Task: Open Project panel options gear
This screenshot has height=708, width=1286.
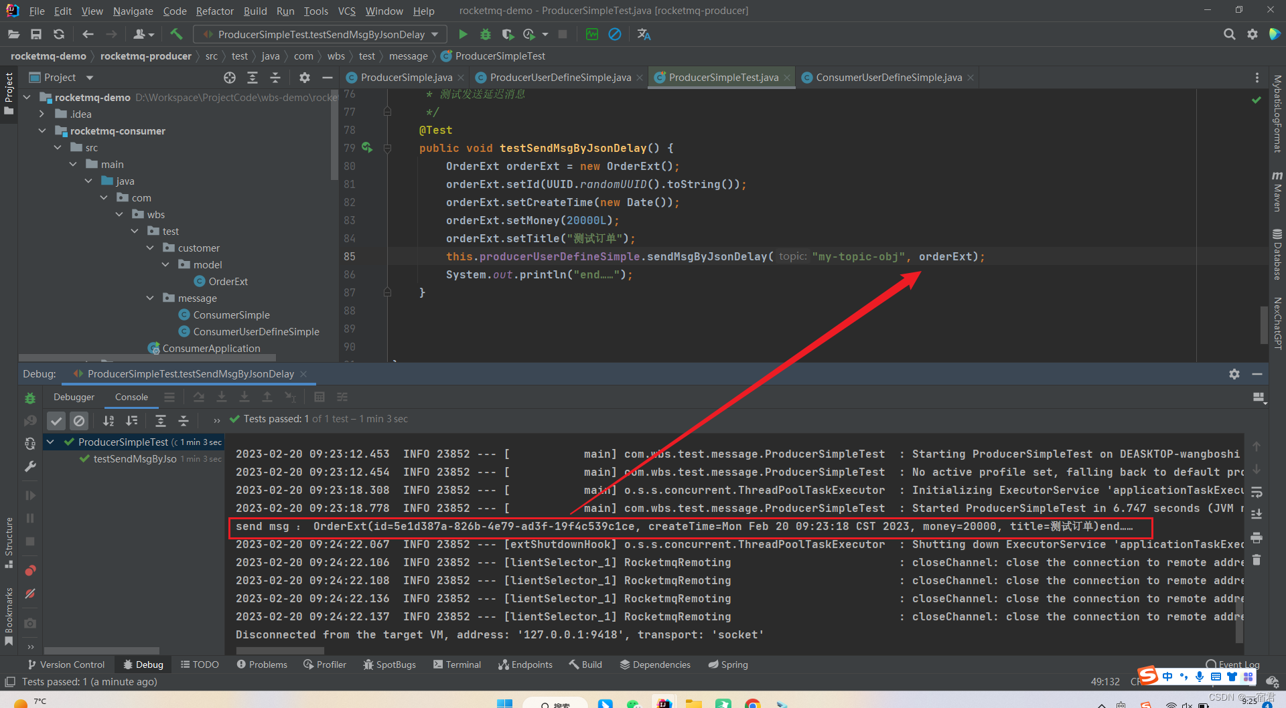Action: (x=305, y=78)
